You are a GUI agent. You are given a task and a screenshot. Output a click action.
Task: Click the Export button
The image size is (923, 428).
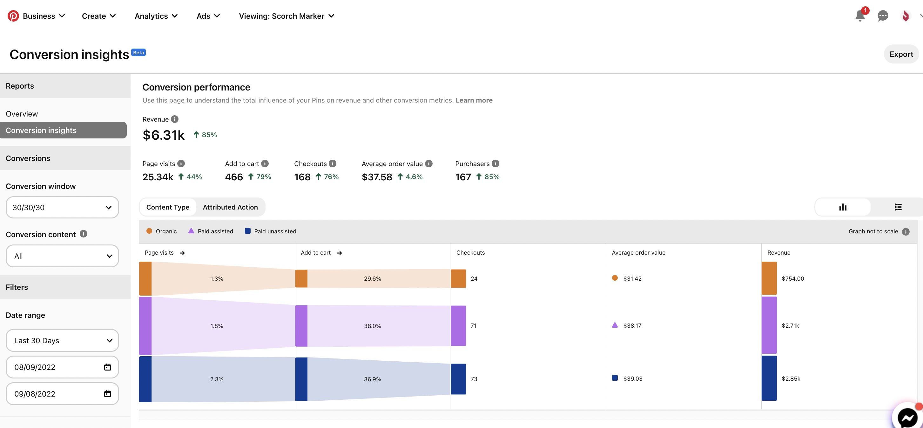901,54
